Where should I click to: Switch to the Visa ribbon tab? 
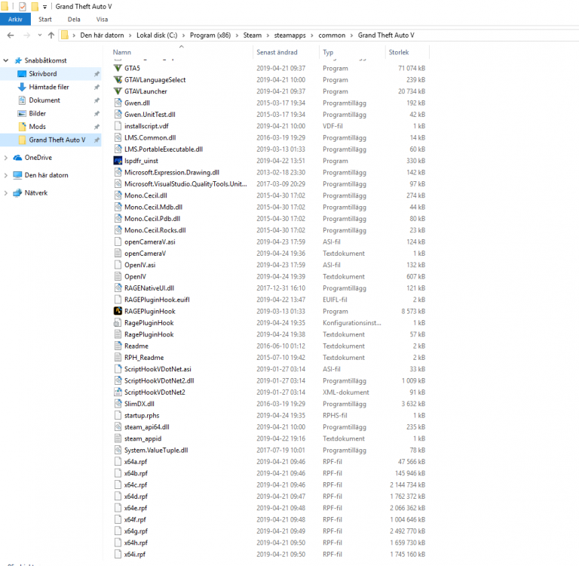(x=102, y=19)
